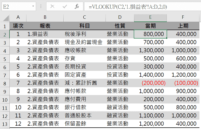
Task: Click 2.資產負債表 in 應收帳款 row
Action: click(x=45, y=50)
